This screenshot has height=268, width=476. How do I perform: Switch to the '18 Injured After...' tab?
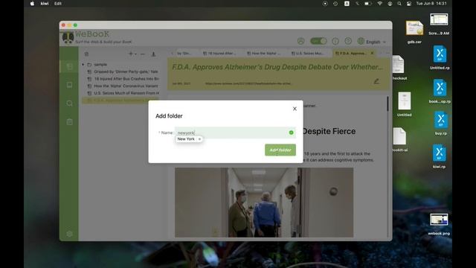pos(219,53)
